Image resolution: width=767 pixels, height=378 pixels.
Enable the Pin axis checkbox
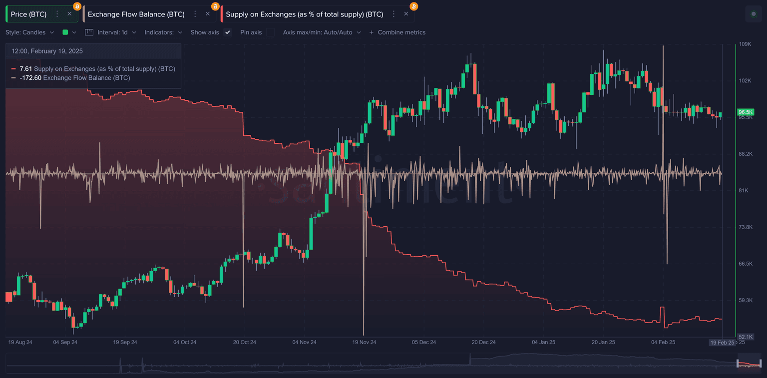click(270, 32)
